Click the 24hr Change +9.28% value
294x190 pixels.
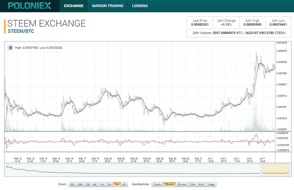(x=226, y=24)
